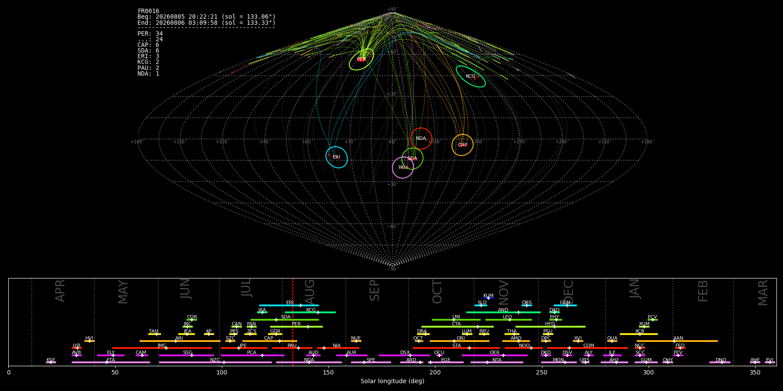
Task: Select the pink PAU radiant circle
Action: (403, 167)
